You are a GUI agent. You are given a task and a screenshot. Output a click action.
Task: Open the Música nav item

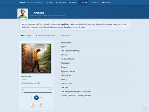coord(83,2)
